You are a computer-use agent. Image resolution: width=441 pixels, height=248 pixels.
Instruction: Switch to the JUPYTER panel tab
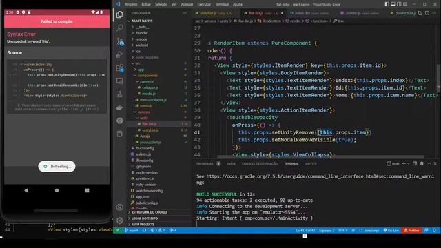(x=311, y=163)
